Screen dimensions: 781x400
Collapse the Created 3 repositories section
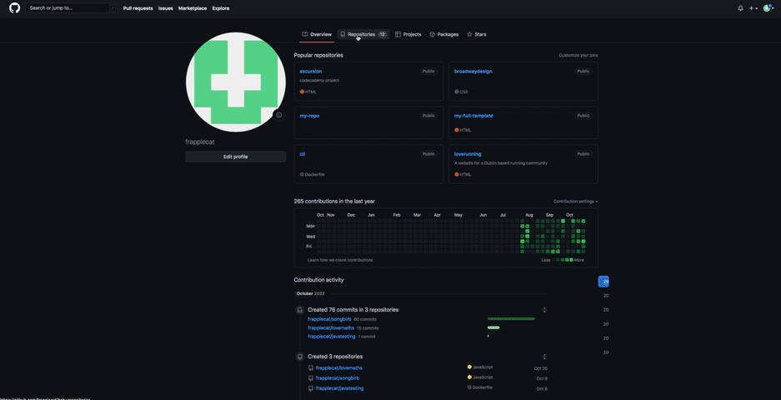[544, 357]
